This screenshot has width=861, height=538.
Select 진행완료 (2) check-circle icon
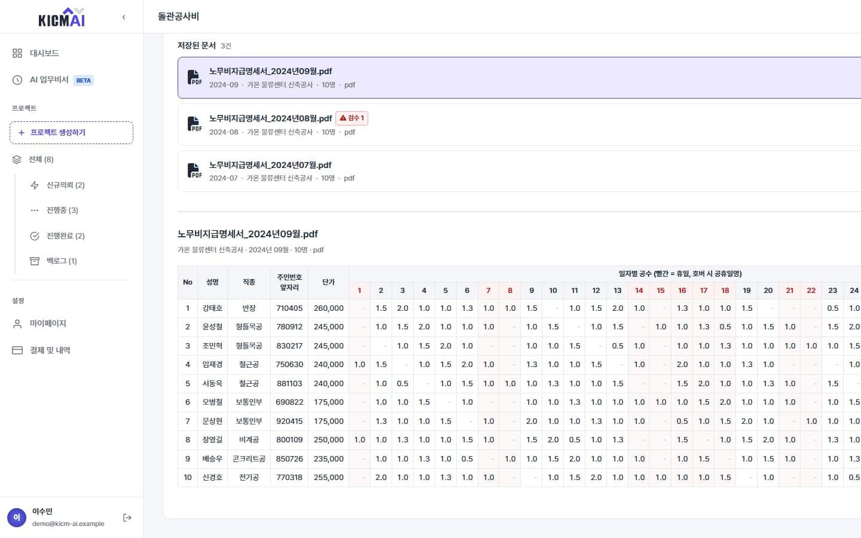(x=35, y=236)
